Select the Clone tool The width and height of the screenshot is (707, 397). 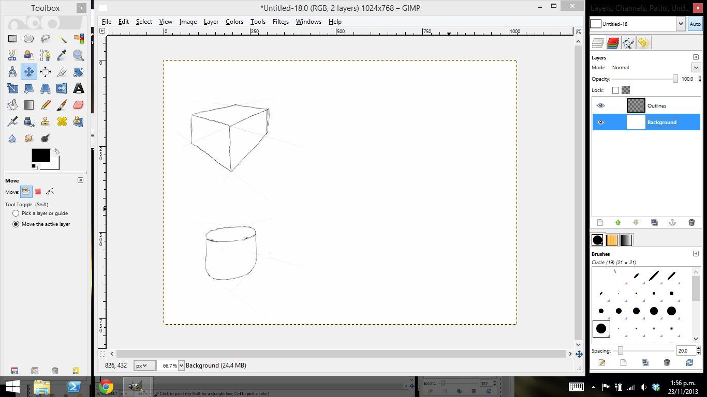pos(46,121)
